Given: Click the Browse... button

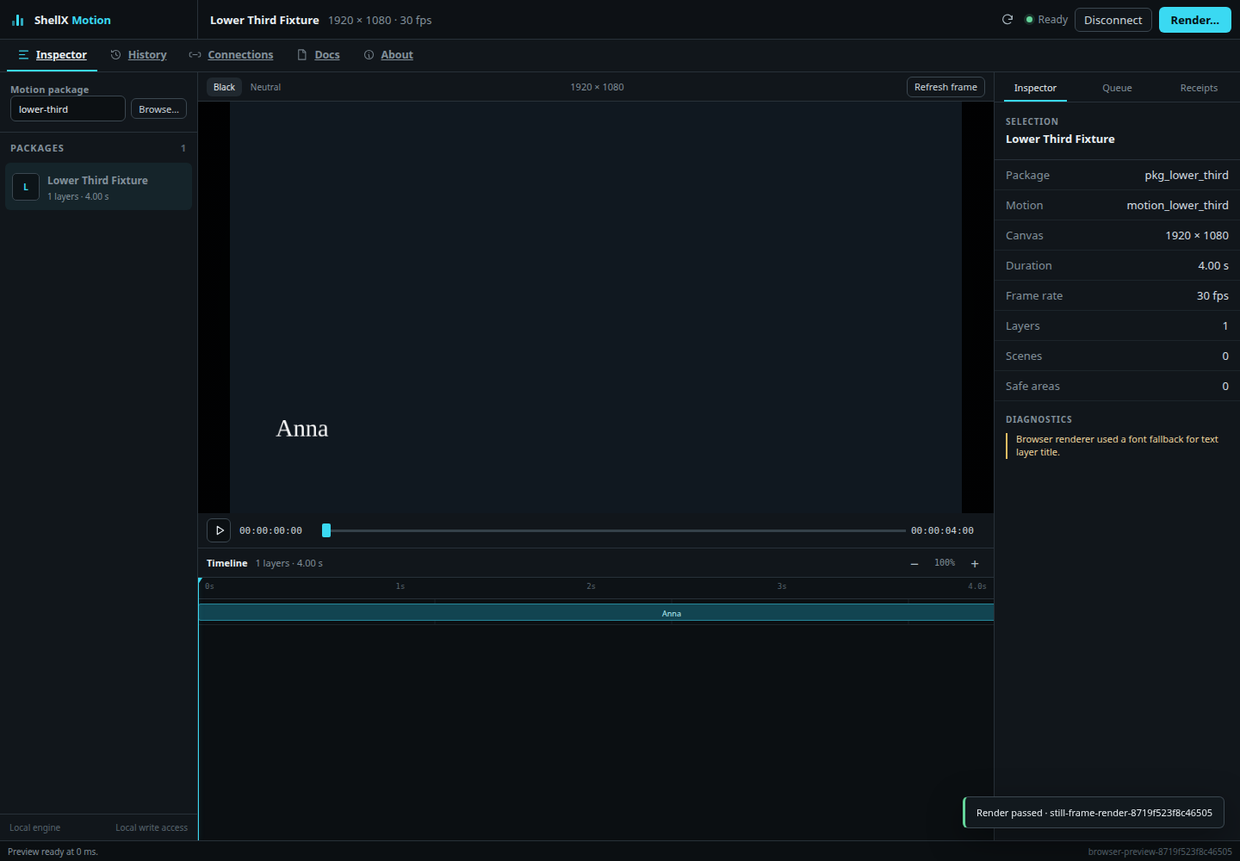Looking at the screenshot, I should coord(158,109).
